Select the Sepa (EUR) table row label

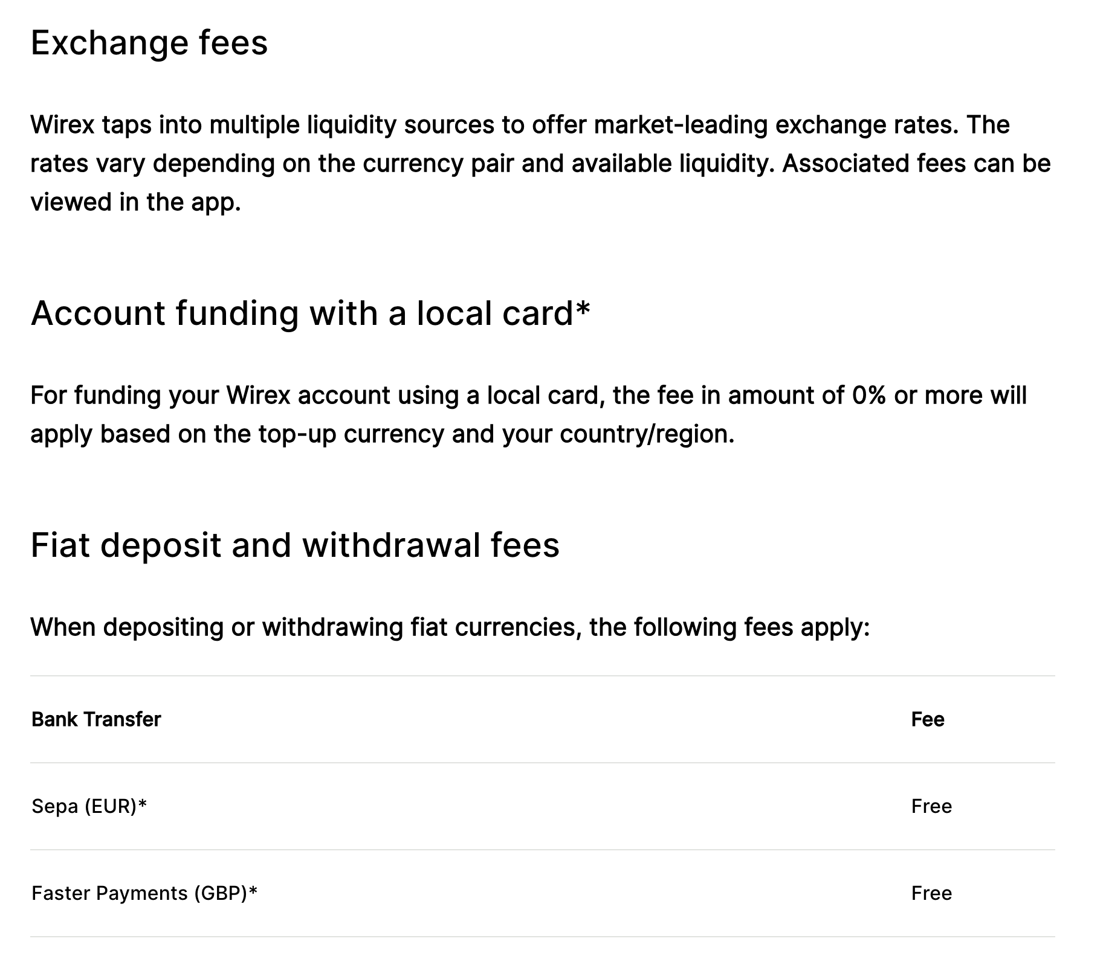89,806
